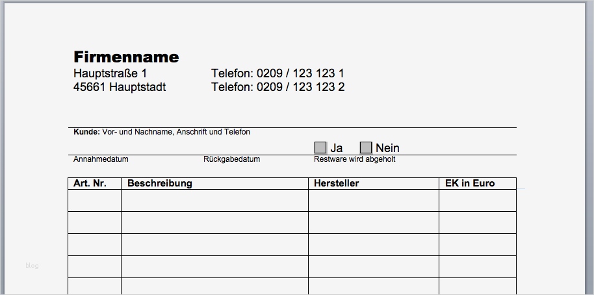Viewport: 594px width, 295px height.
Task: Click the first empty Beschreibung cell
Action: click(214, 200)
